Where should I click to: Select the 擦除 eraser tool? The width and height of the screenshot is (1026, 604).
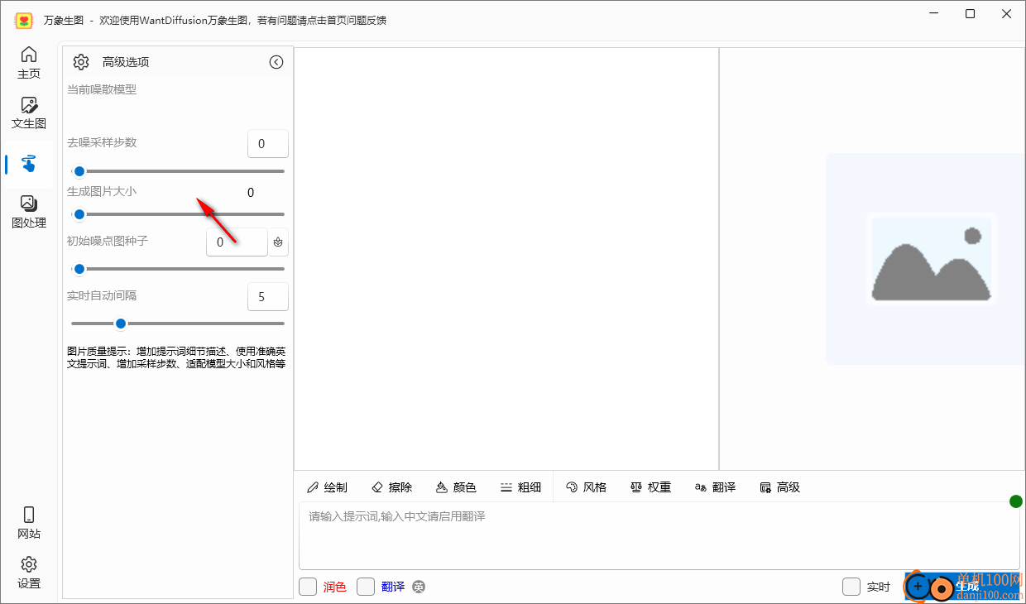(391, 487)
